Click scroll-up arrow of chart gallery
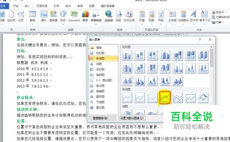Image resolution: width=230 pixels, height=142 pixels. coord(211,47)
